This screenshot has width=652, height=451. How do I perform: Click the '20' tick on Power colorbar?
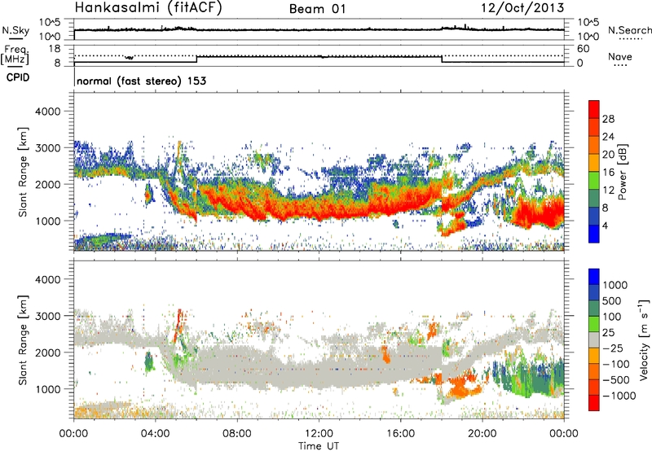608,155
